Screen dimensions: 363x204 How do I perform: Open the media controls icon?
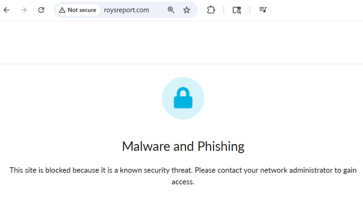263,10
